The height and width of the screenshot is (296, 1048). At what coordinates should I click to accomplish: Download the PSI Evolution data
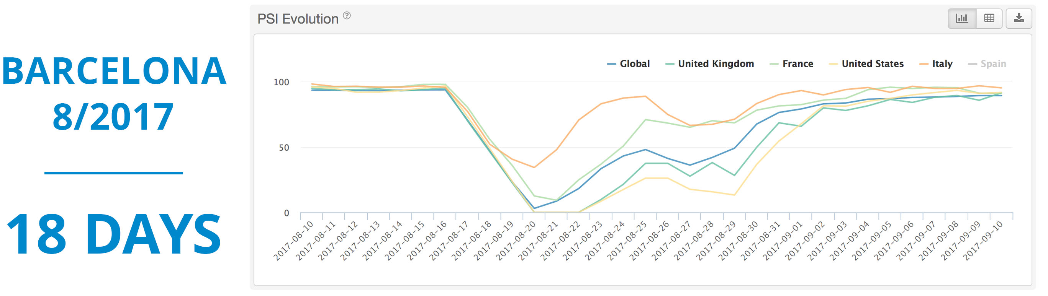click(1019, 18)
